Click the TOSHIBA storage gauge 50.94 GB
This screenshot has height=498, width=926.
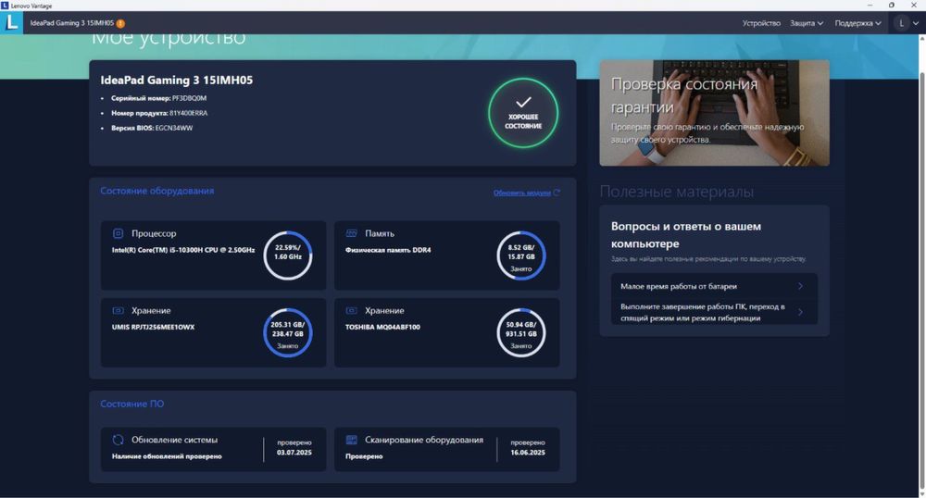(x=520, y=333)
